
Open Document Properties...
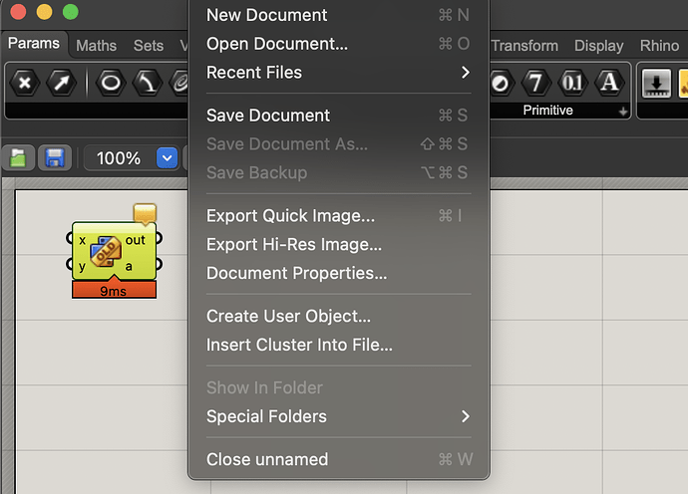(338, 273)
